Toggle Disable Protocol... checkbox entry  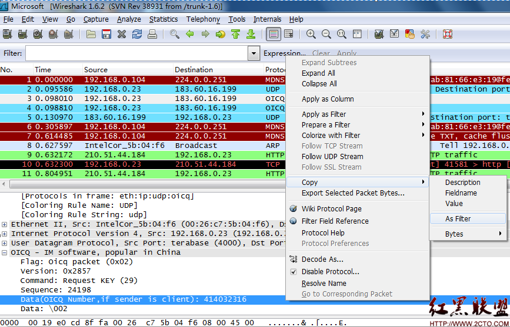click(358, 272)
